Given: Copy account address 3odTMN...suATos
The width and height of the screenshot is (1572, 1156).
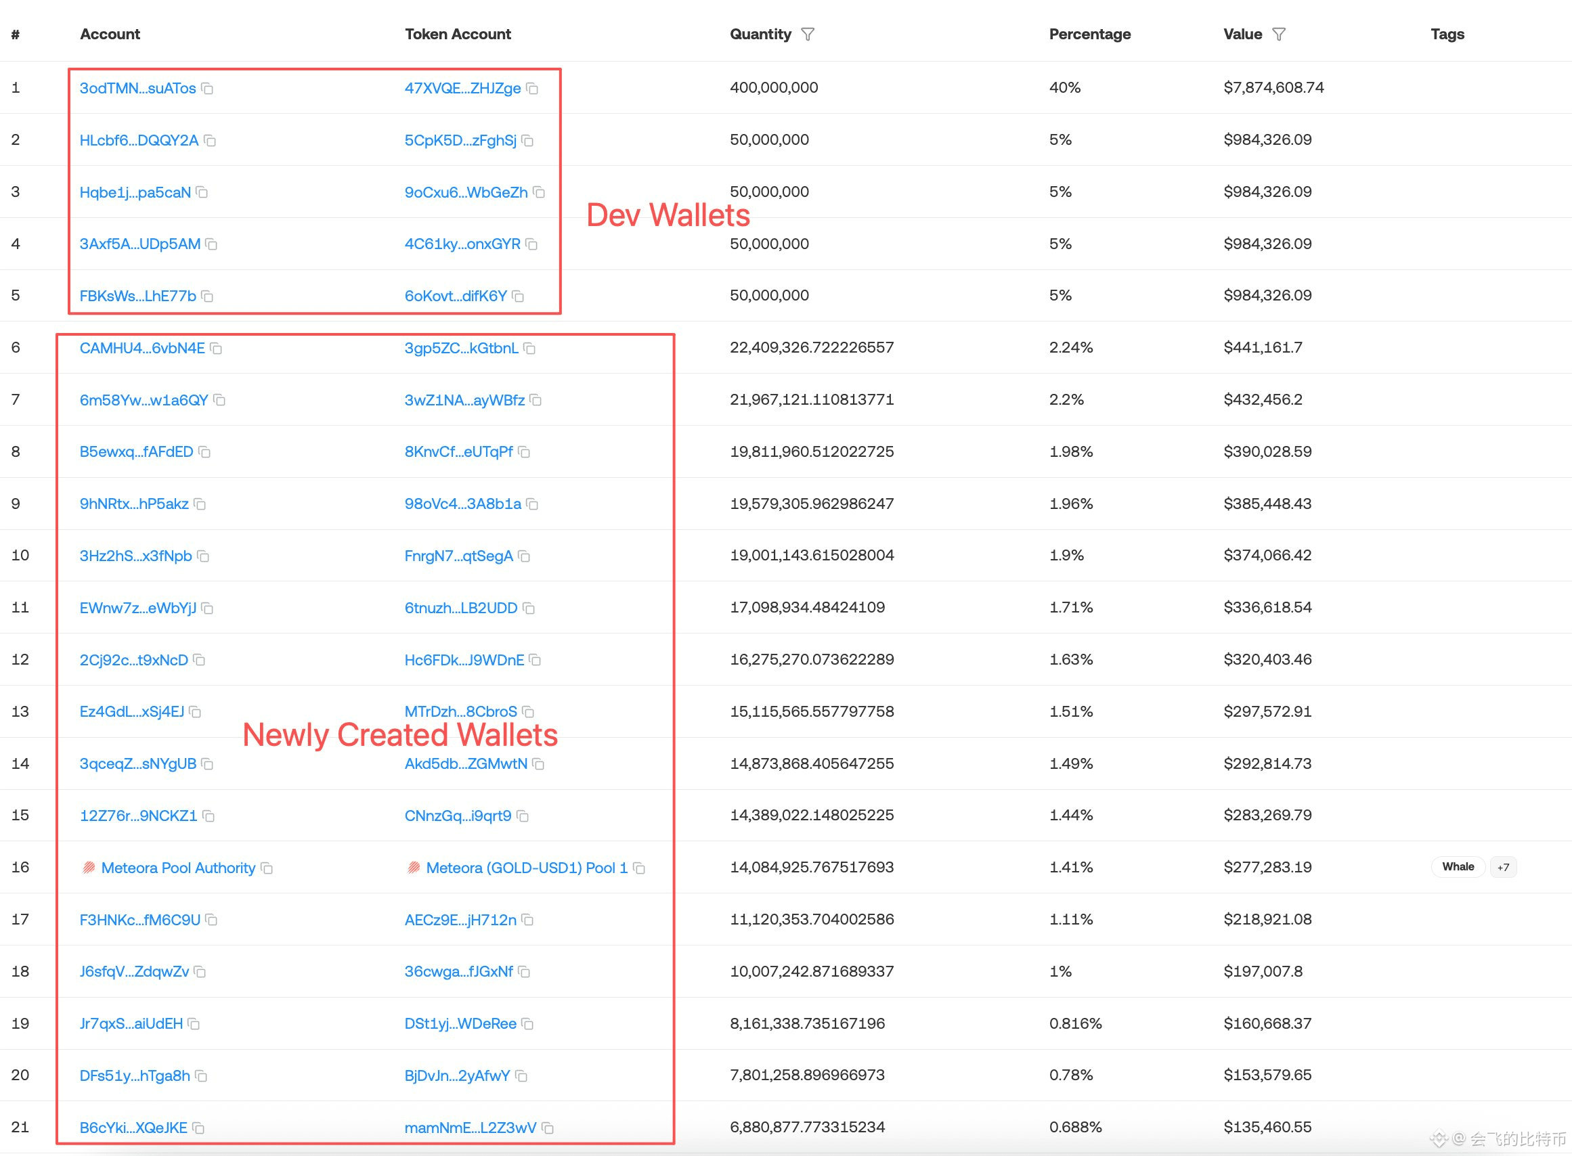Looking at the screenshot, I should point(207,88).
